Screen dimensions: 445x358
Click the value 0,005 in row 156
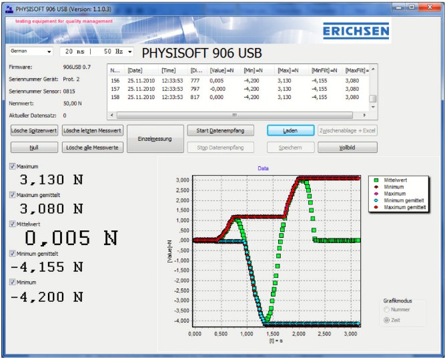(x=217, y=81)
